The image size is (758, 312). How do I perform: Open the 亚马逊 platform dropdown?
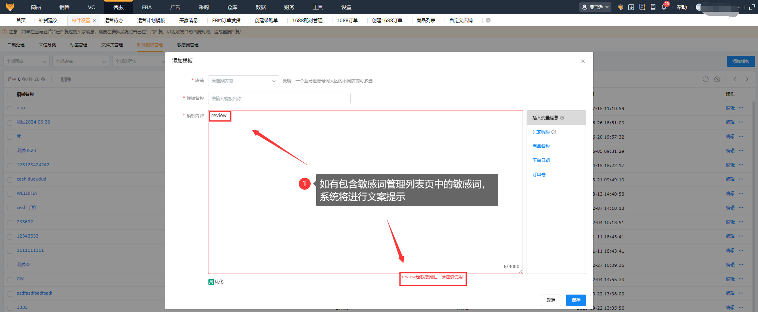coord(595,7)
